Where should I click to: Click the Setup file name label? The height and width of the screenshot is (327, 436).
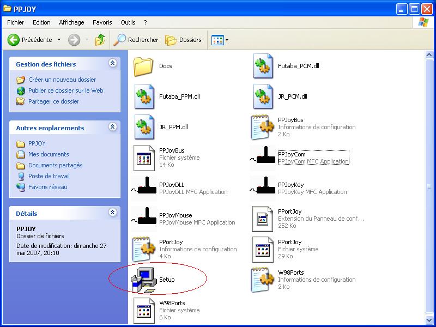tap(167, 280)
